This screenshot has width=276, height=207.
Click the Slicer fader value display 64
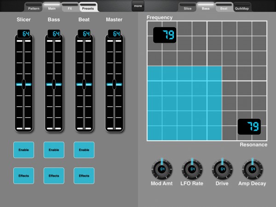coord(23,34)
